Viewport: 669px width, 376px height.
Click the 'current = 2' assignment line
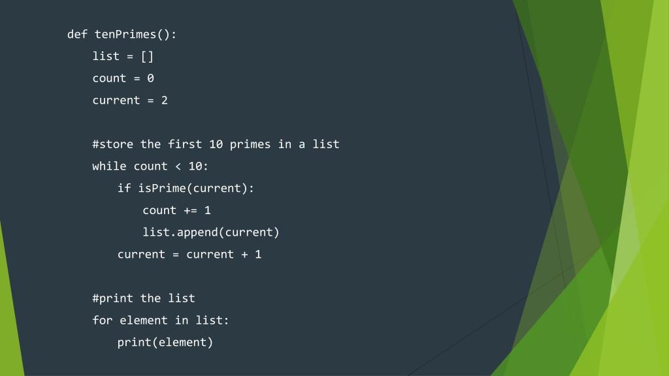tap(130, 101)
